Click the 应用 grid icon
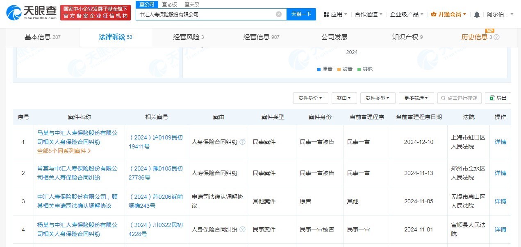The height and width of the screenshot is (247, 521). pyautogui.click(x=326, y=14)
